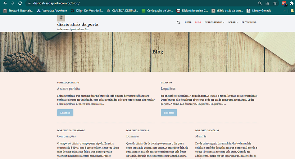Reload the page with the refresh icon
Screen dimensions: 295x159
click(x=20, y=3)
